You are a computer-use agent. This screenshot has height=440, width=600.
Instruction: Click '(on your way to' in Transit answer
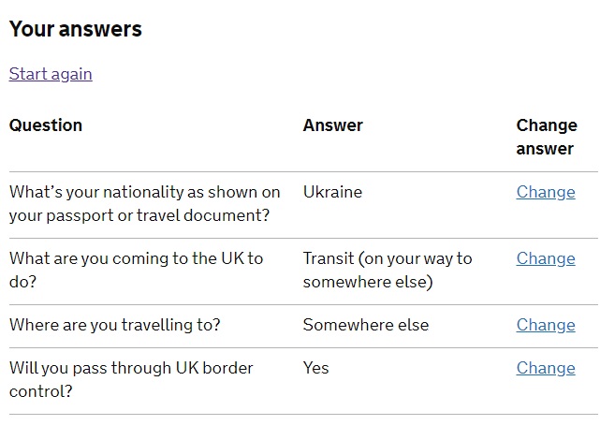coord(417,258)
